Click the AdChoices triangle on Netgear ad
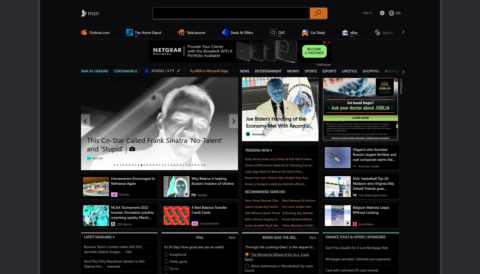The width and height of the screenshot is (480, 274). point(325,42)
